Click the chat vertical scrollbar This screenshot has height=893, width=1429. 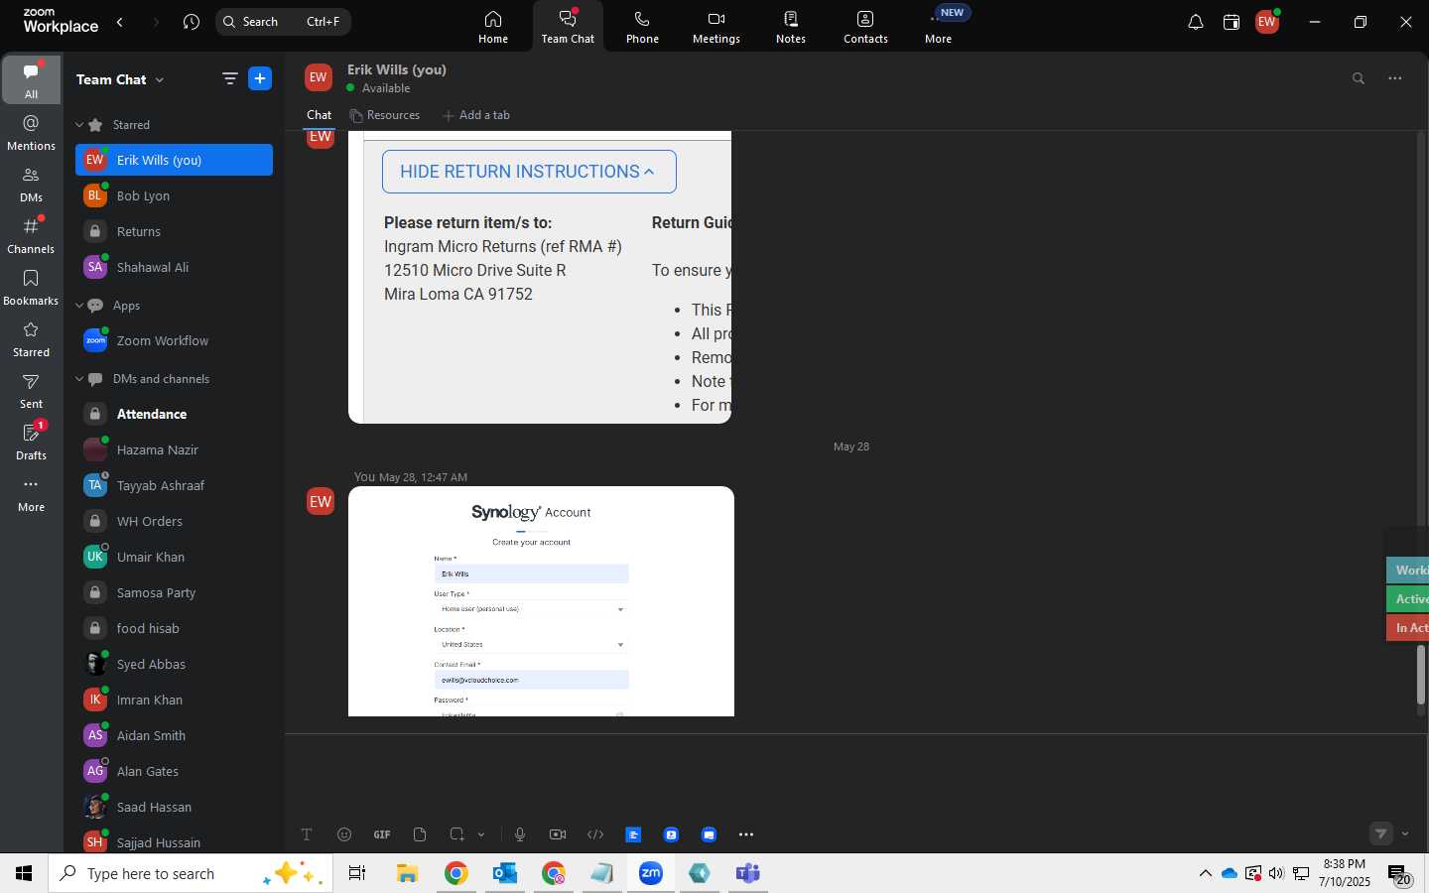[1421, 675]
